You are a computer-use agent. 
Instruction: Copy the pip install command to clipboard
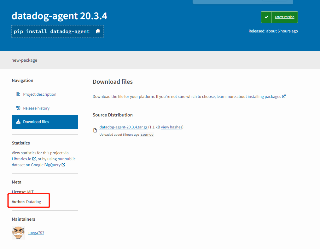pyautogui.click(x=98, y=31)
